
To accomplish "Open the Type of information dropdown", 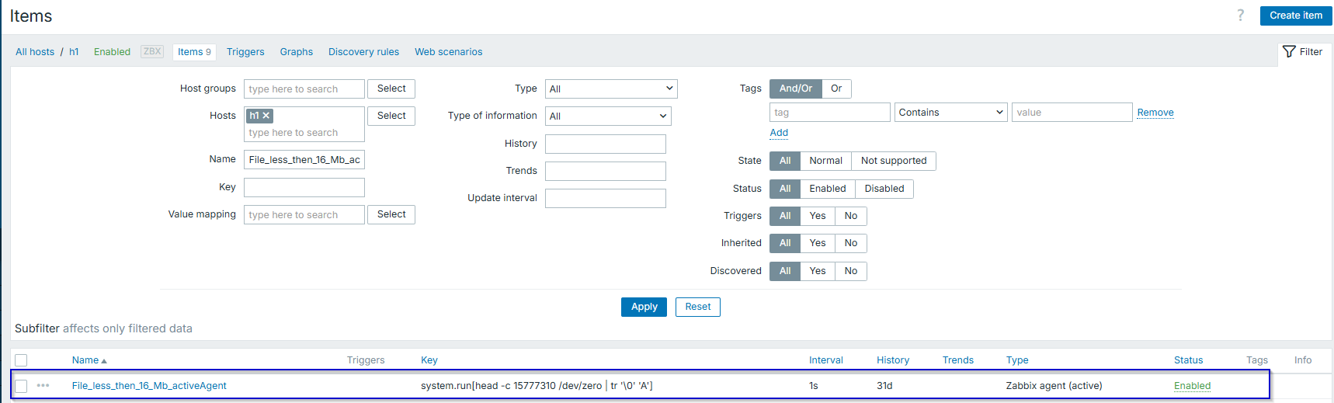I will [x=607, y=116].
